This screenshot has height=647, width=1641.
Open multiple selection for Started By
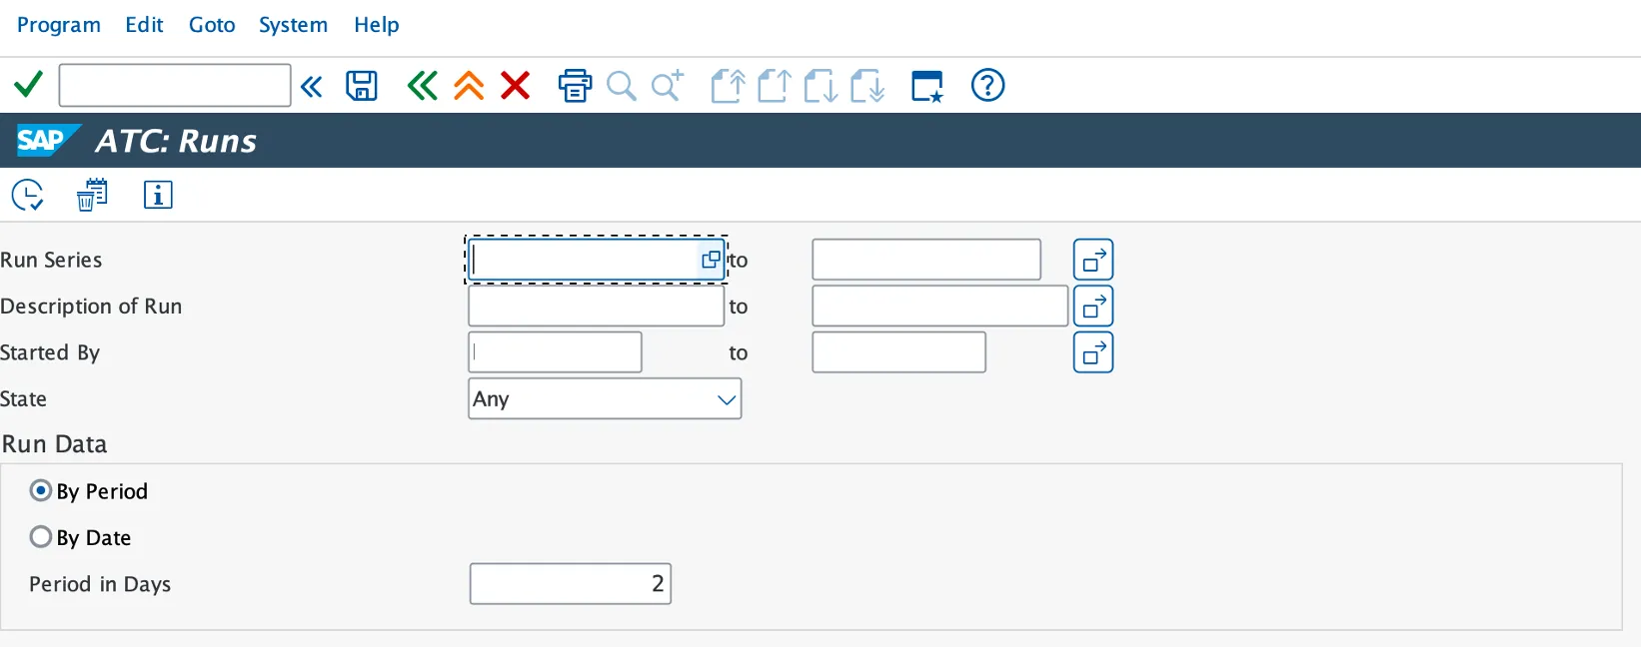pyautogui.click(x=1093, y=352)
